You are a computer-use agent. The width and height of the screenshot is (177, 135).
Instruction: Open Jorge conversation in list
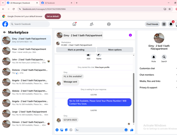[26, 113]
